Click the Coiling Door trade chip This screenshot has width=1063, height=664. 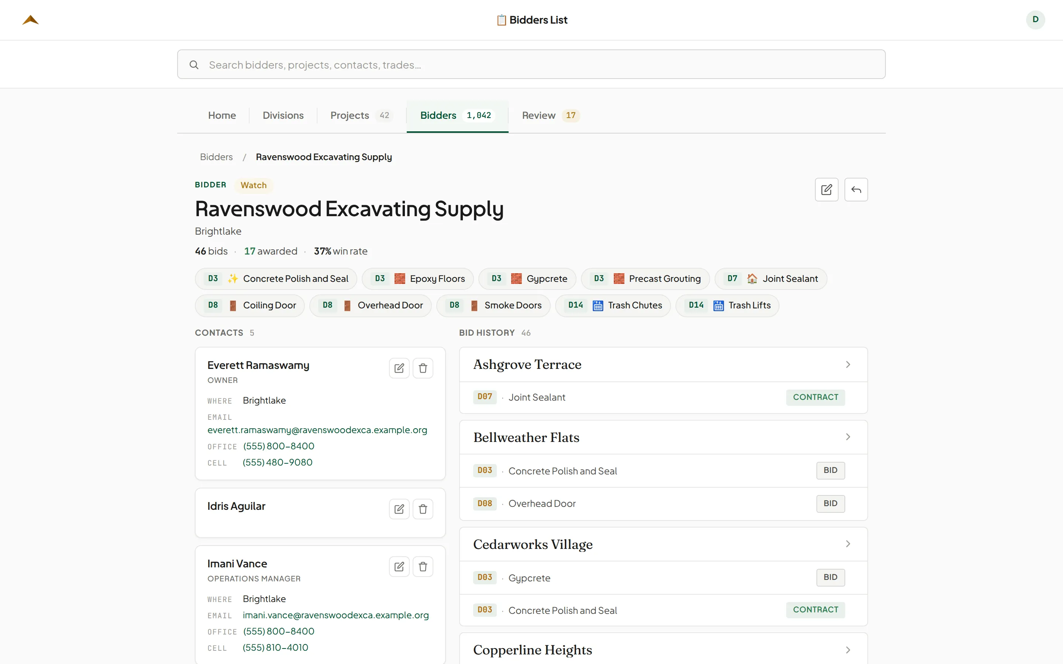250,306
